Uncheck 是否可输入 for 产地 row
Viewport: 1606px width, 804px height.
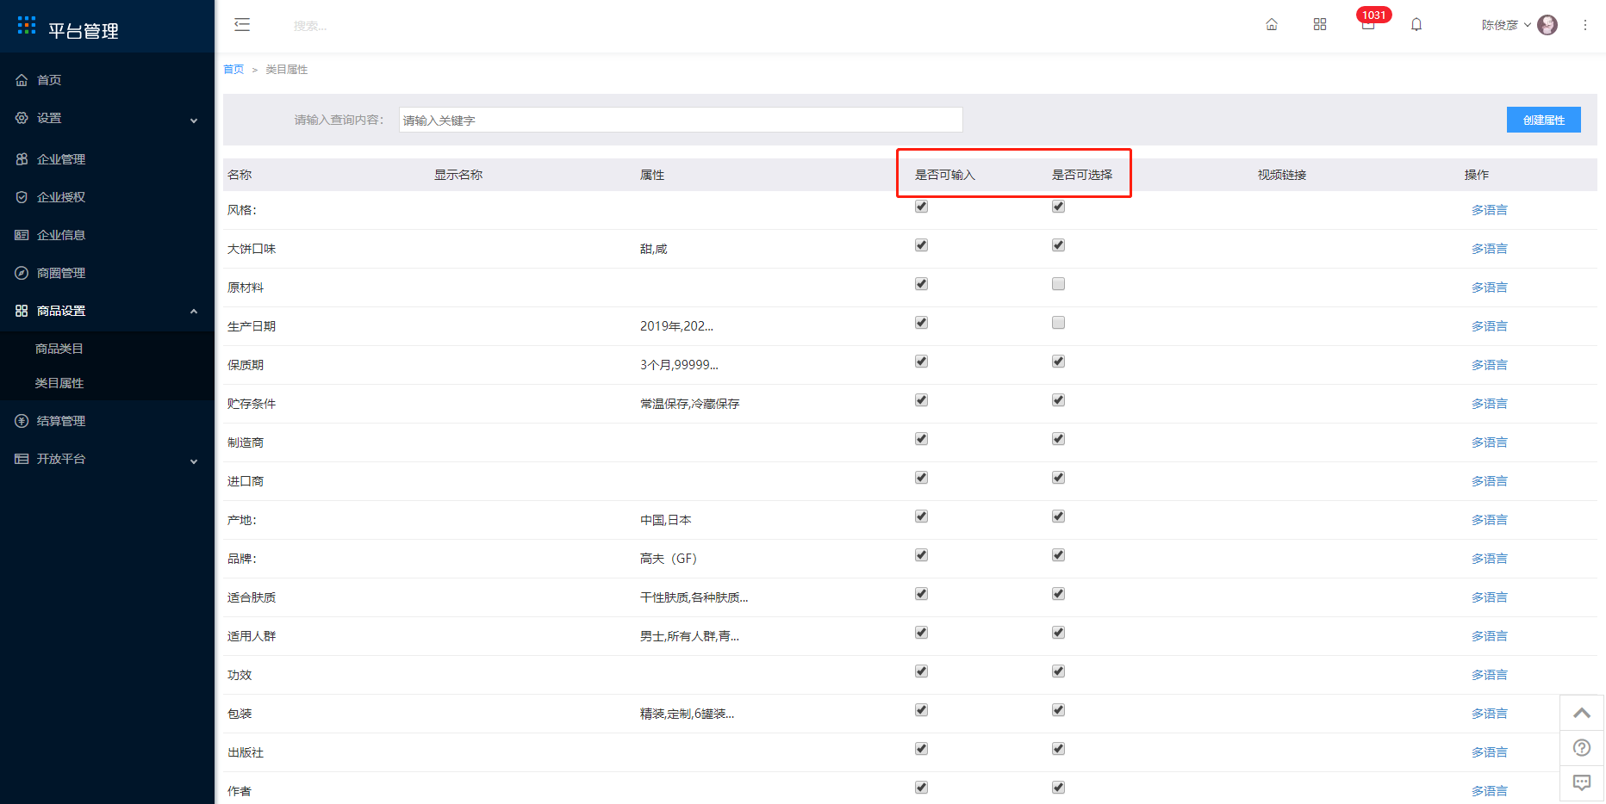point(921,516)
